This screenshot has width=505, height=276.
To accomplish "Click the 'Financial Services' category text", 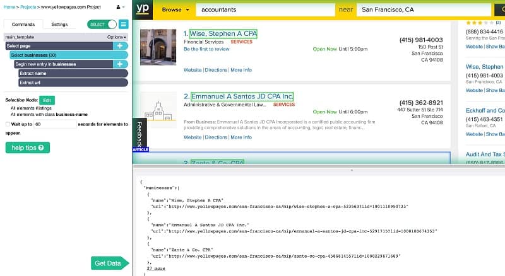I will pos(203,42).
